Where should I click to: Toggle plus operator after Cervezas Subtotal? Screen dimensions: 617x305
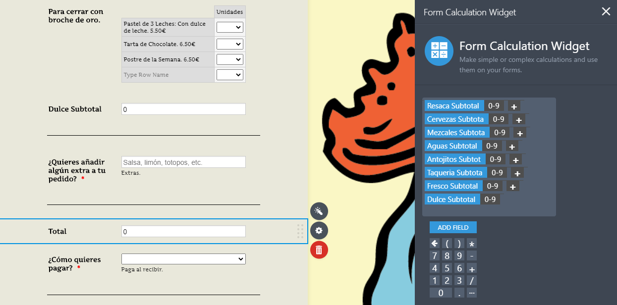point(518,120)
